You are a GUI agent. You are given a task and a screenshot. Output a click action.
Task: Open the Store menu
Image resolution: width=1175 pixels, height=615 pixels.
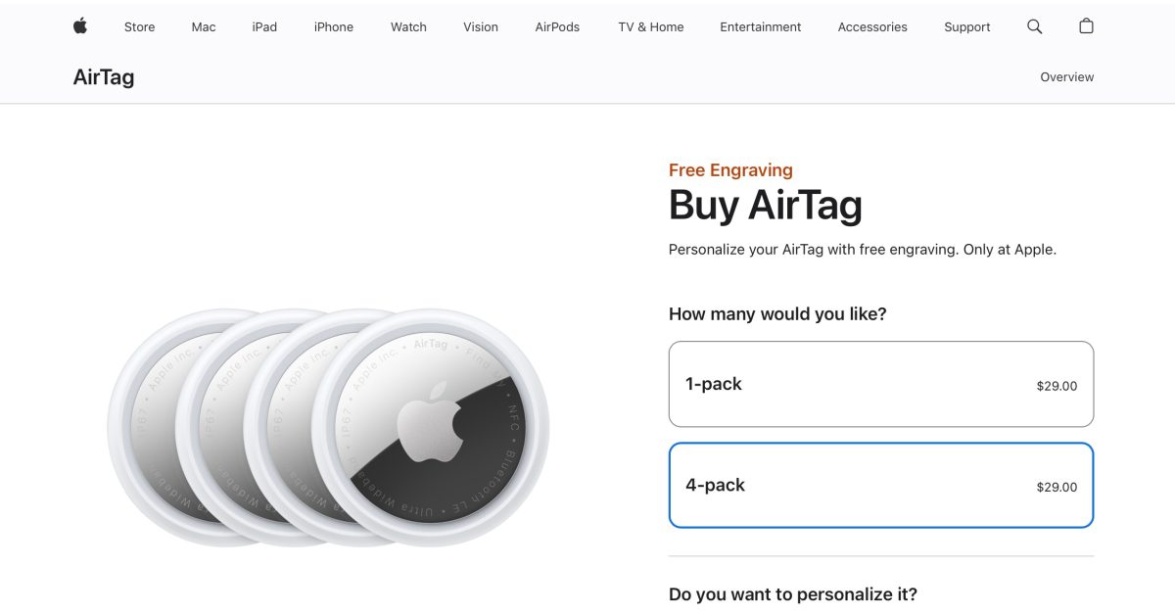[x=139, y=26]
